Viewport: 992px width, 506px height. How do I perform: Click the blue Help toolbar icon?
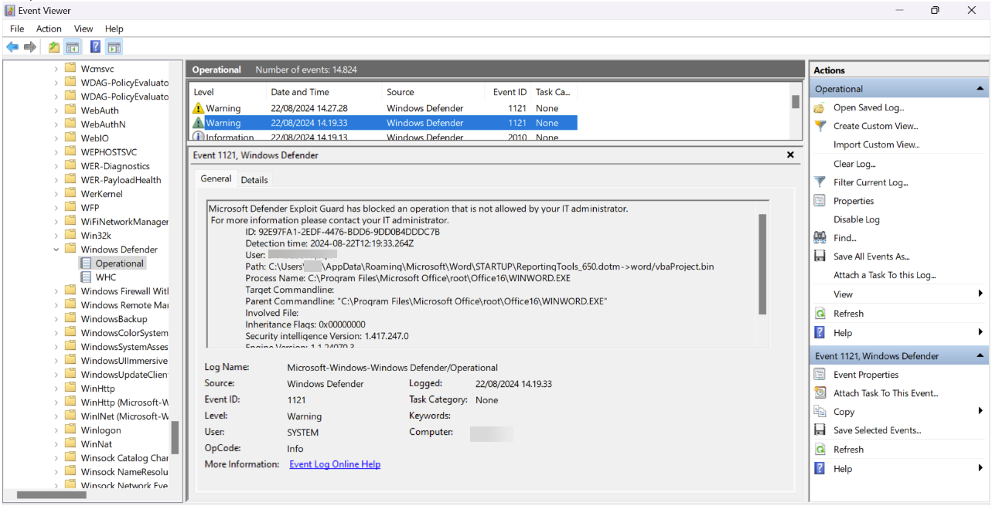tap(95, 47)
